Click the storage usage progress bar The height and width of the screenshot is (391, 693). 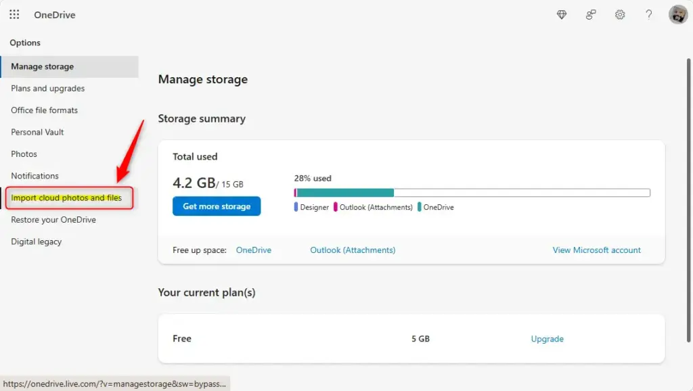472,193
